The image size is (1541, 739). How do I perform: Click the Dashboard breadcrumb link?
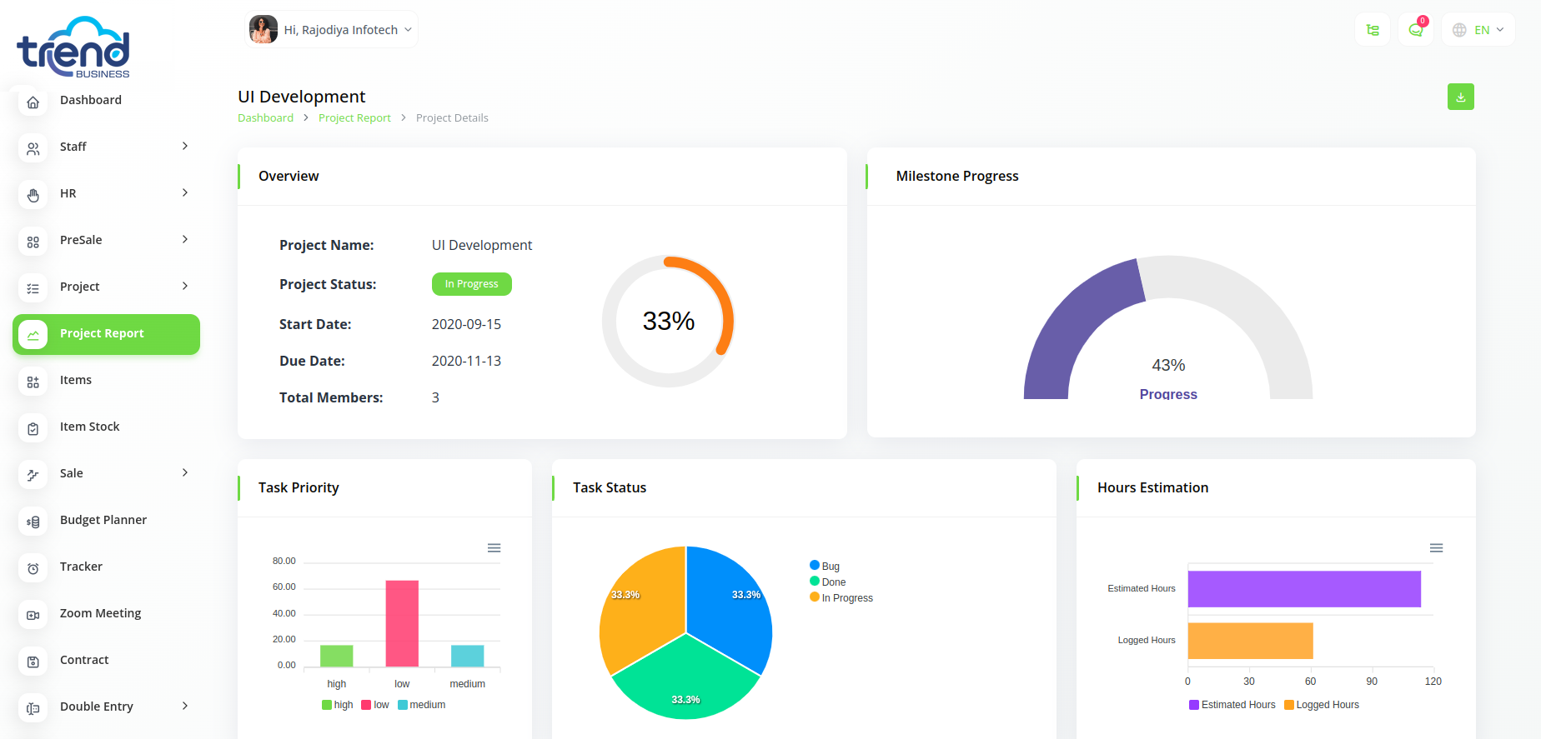(x=265, y=118)
